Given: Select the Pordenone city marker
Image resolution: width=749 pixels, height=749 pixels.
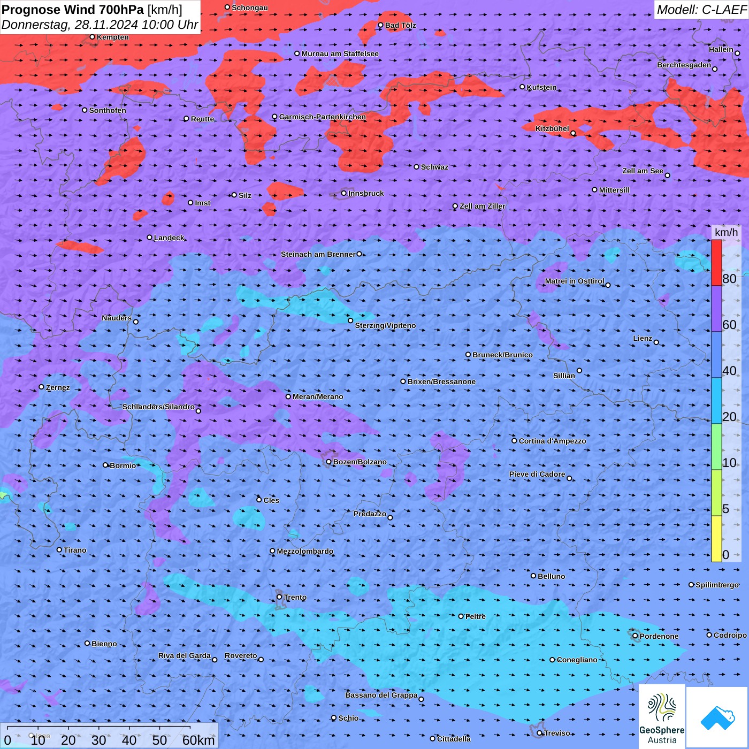Looking at the screenshot, I should [635, 636].
